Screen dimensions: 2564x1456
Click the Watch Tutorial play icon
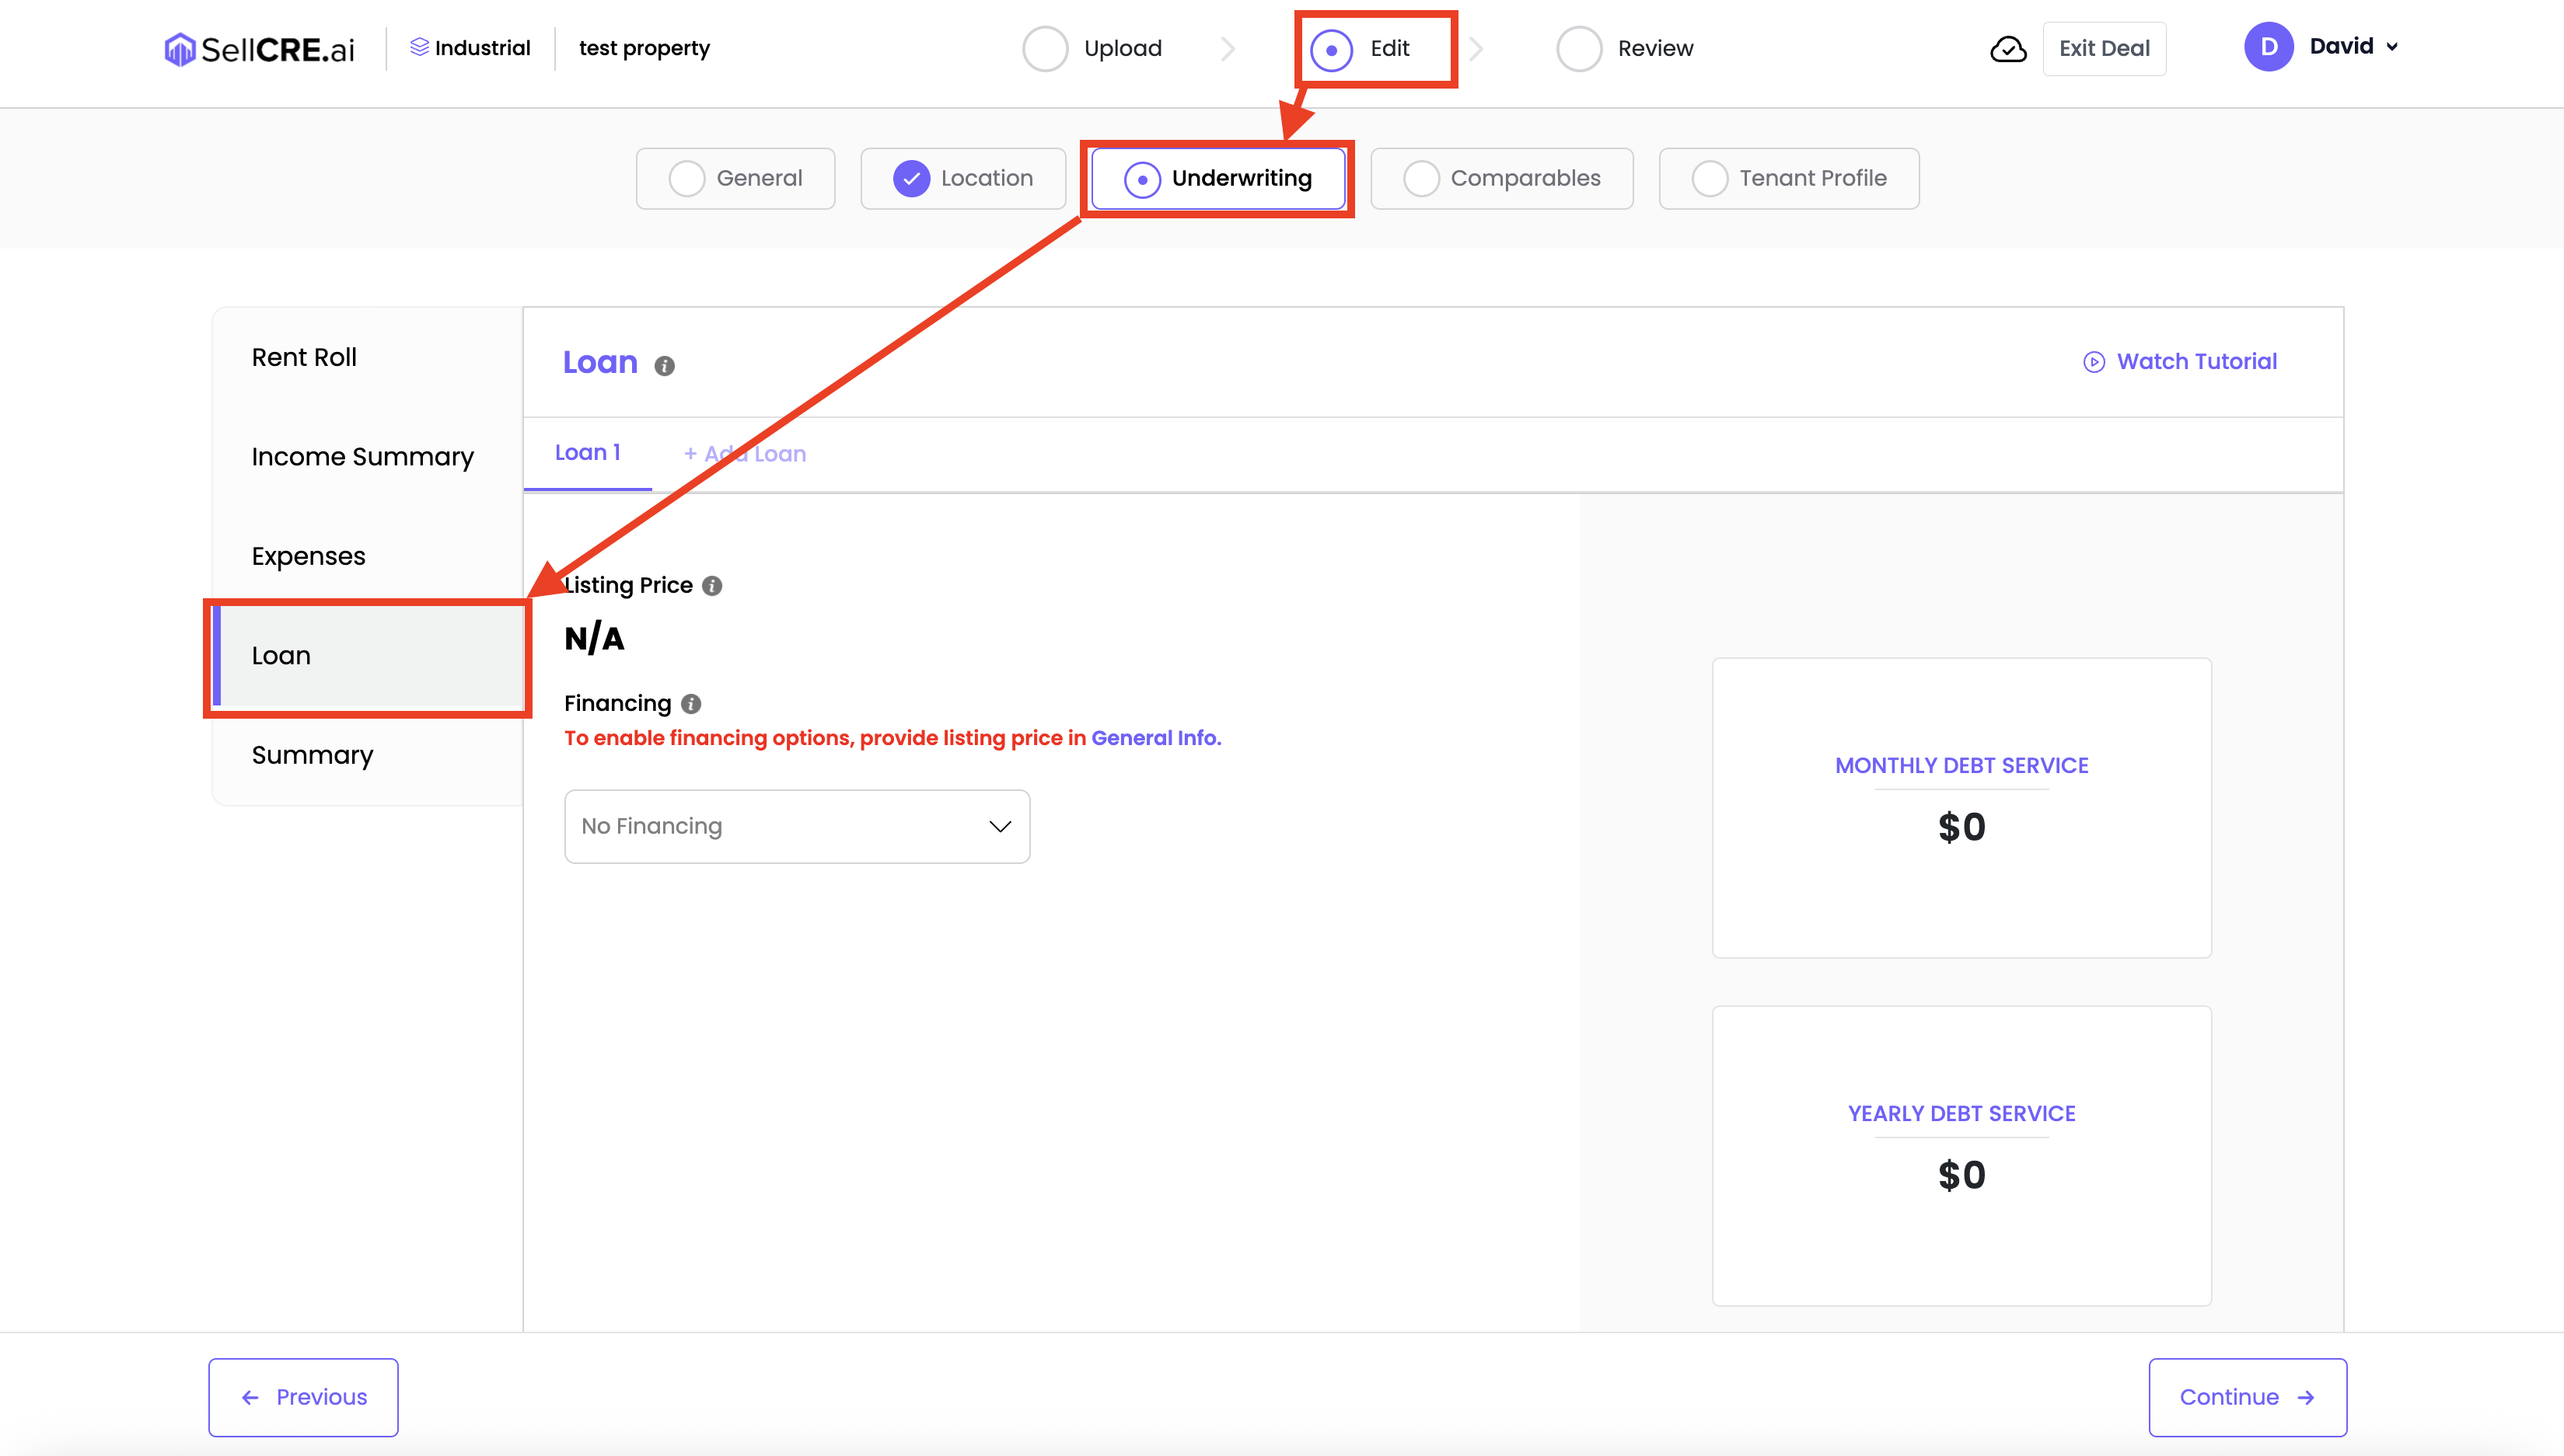tap(2094, 362)
